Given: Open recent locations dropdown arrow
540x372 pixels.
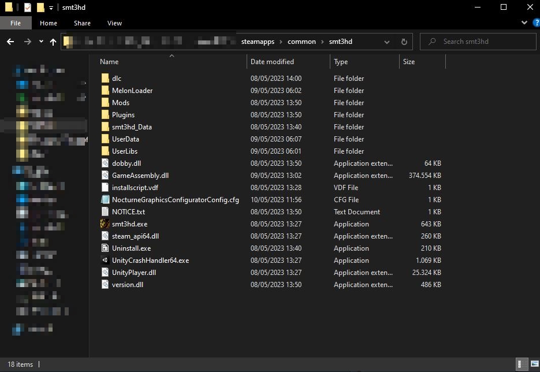Looking at the screenshot, I should tap(41, 42).
